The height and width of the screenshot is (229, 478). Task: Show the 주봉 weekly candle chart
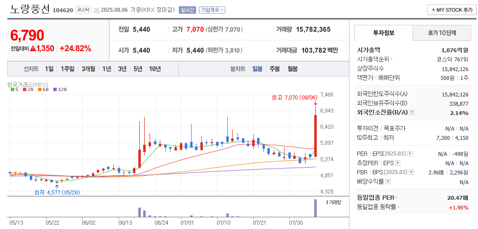[275, 69]
